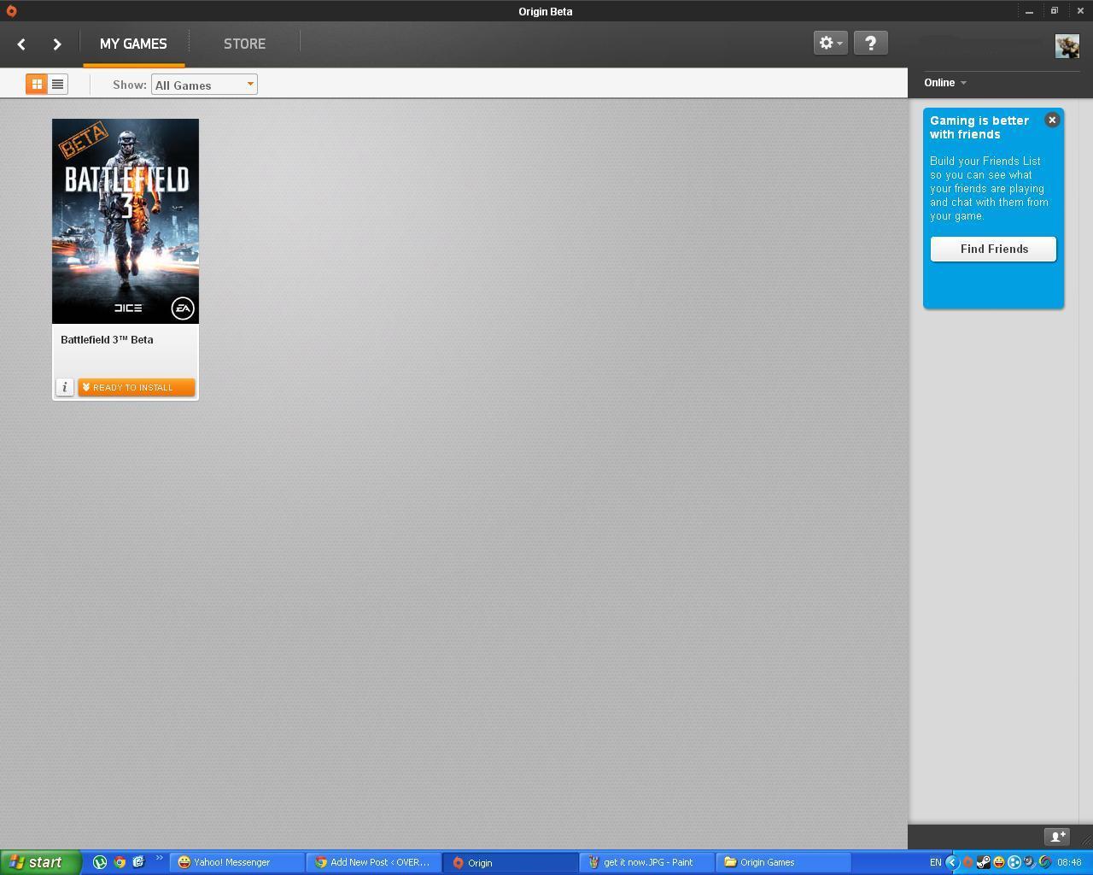This screenshot has width=1093, height=875.
Task: Launch uTorrent from the quick launch
Action: tap(100, 862)
